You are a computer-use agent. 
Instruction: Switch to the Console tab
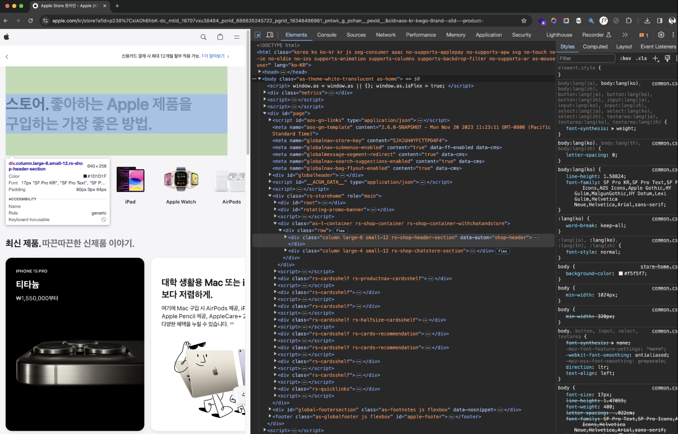pos(326,35)
